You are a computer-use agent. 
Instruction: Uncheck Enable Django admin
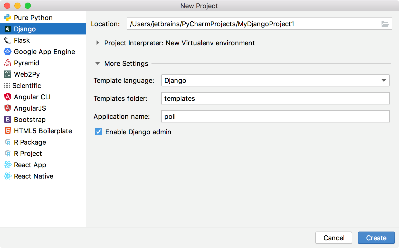[99, 132]
